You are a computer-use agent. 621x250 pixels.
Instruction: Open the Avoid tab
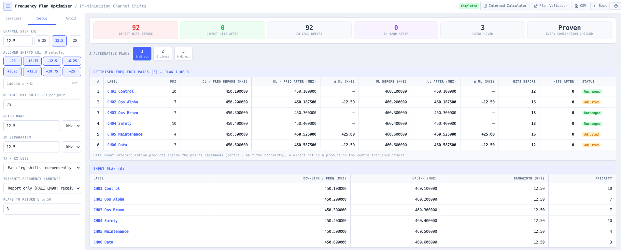(70, 19)
